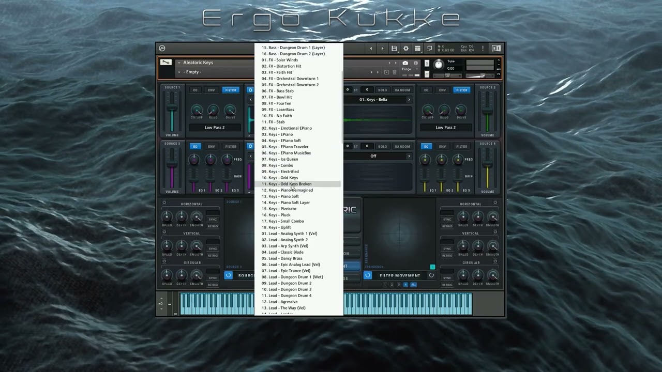Screen dimensions: 662x372
Task: Pick 16. Bass - Dungeon Drum 2 (Layer)
Action: tap(298, 54)
